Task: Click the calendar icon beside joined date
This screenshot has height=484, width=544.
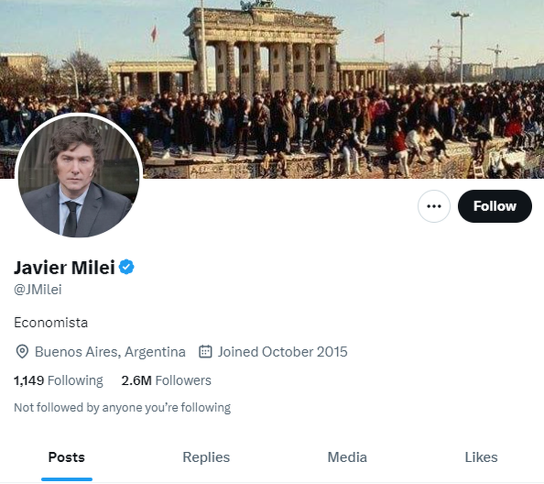Action: tap(205, 352)
